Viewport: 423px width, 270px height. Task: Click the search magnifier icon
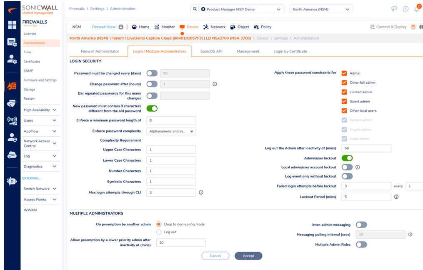point(195,9)
